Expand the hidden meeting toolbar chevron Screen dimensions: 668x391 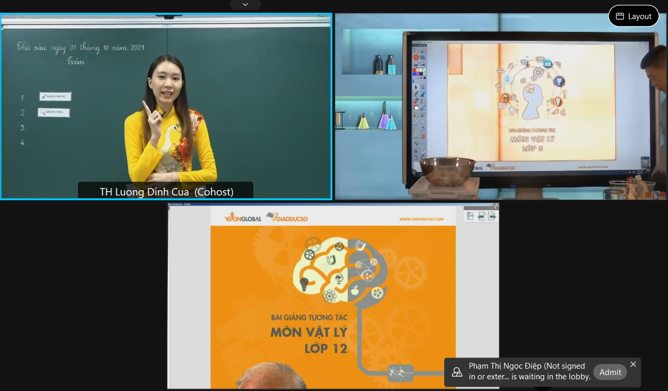tap(245, 4)
